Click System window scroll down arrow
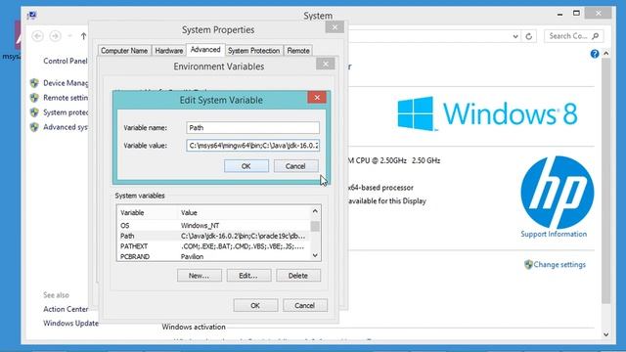 point(606,334)
